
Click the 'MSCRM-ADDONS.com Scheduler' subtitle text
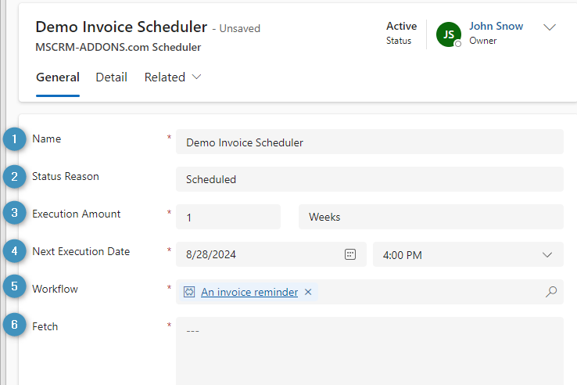pyautogui.click(x=118, y=47)
